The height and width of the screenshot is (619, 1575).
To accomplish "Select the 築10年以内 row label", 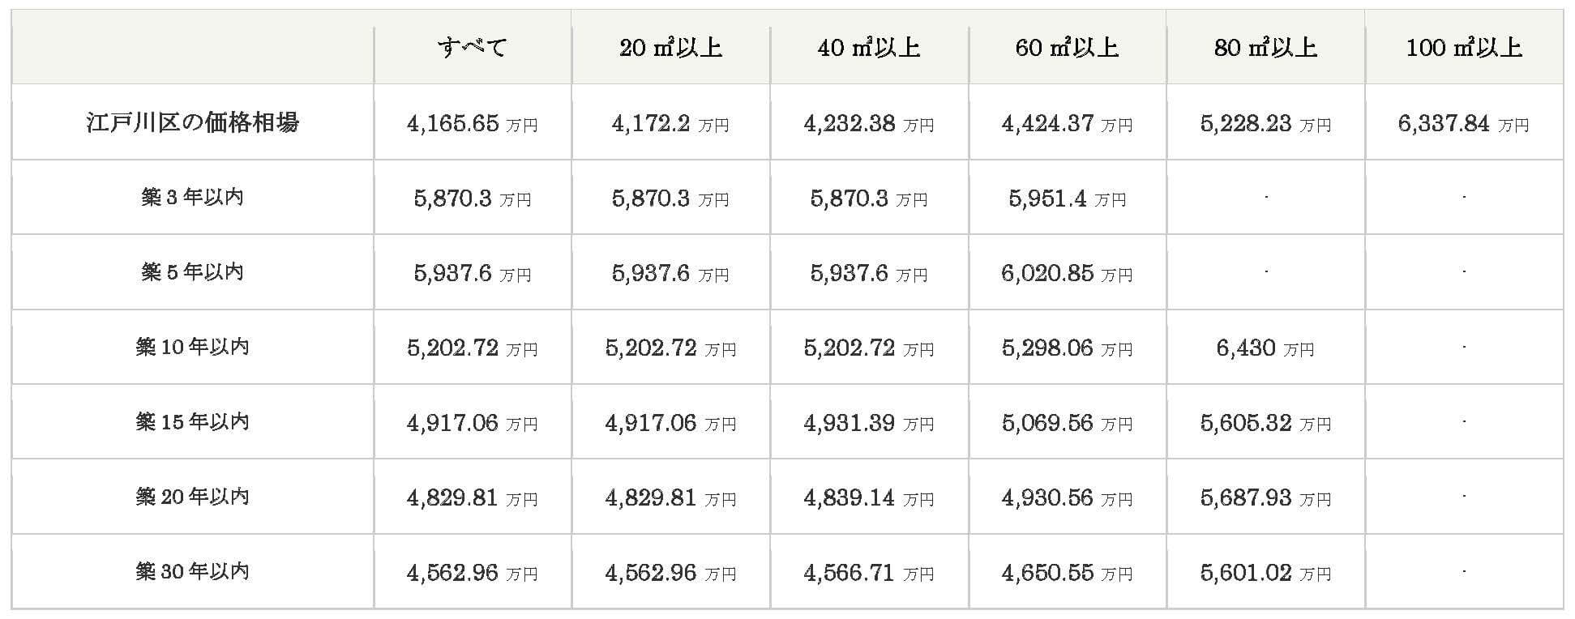I will [193, 347].
